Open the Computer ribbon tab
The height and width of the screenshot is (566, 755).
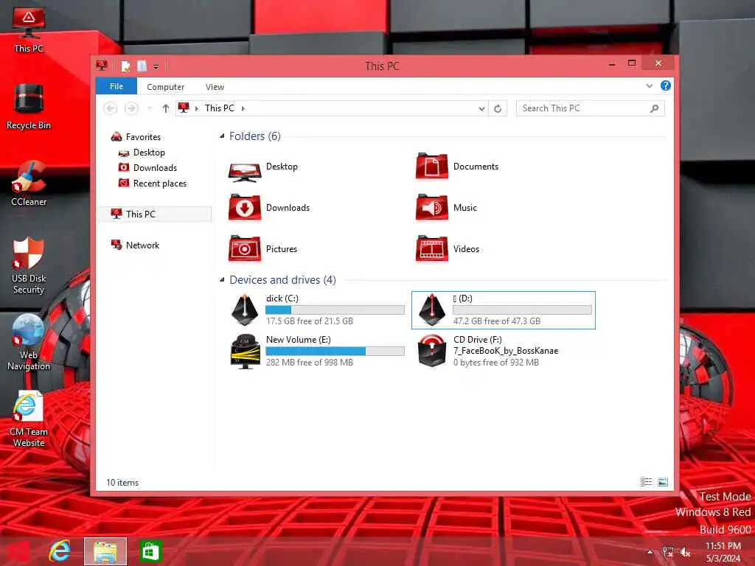click(x=166, y=87)
